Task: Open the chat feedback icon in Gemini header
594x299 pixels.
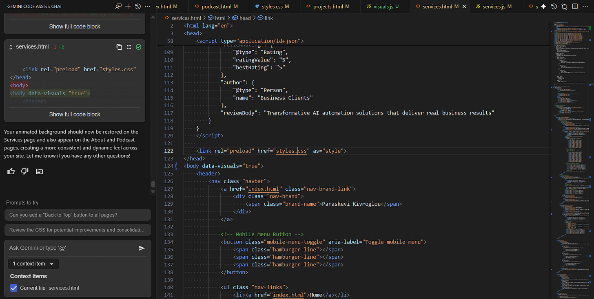Action: click(118, 7)
